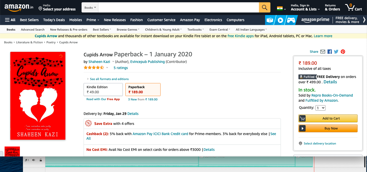Open the 5 ratings link

[121, 68]
